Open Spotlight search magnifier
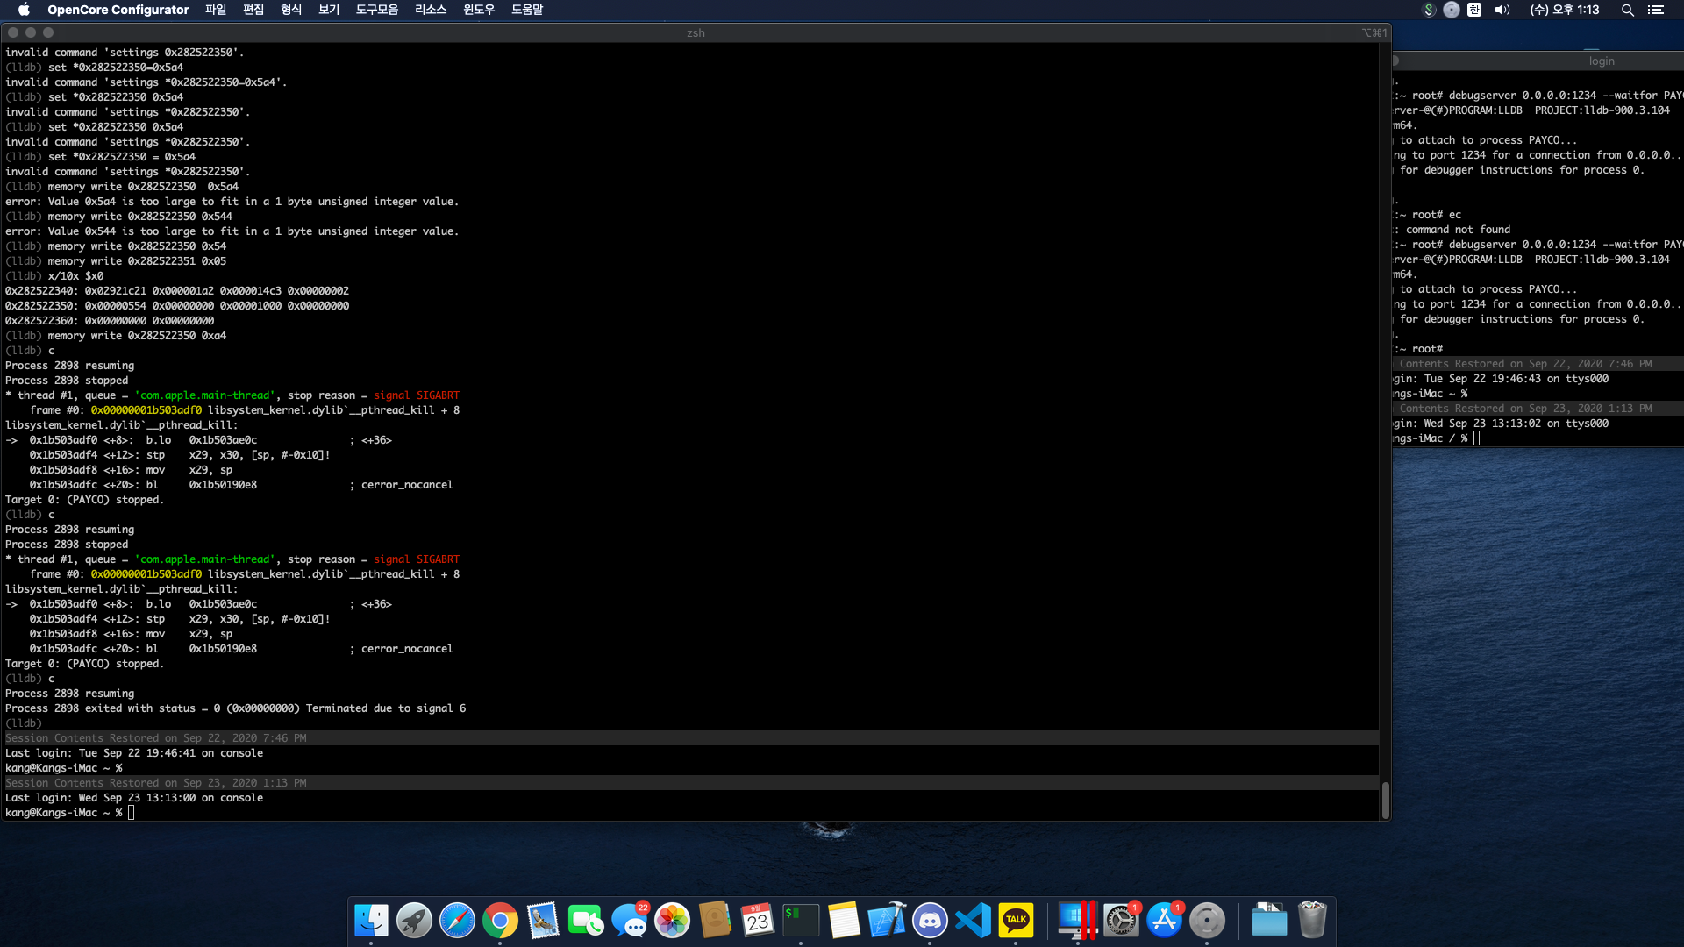 1627,10
